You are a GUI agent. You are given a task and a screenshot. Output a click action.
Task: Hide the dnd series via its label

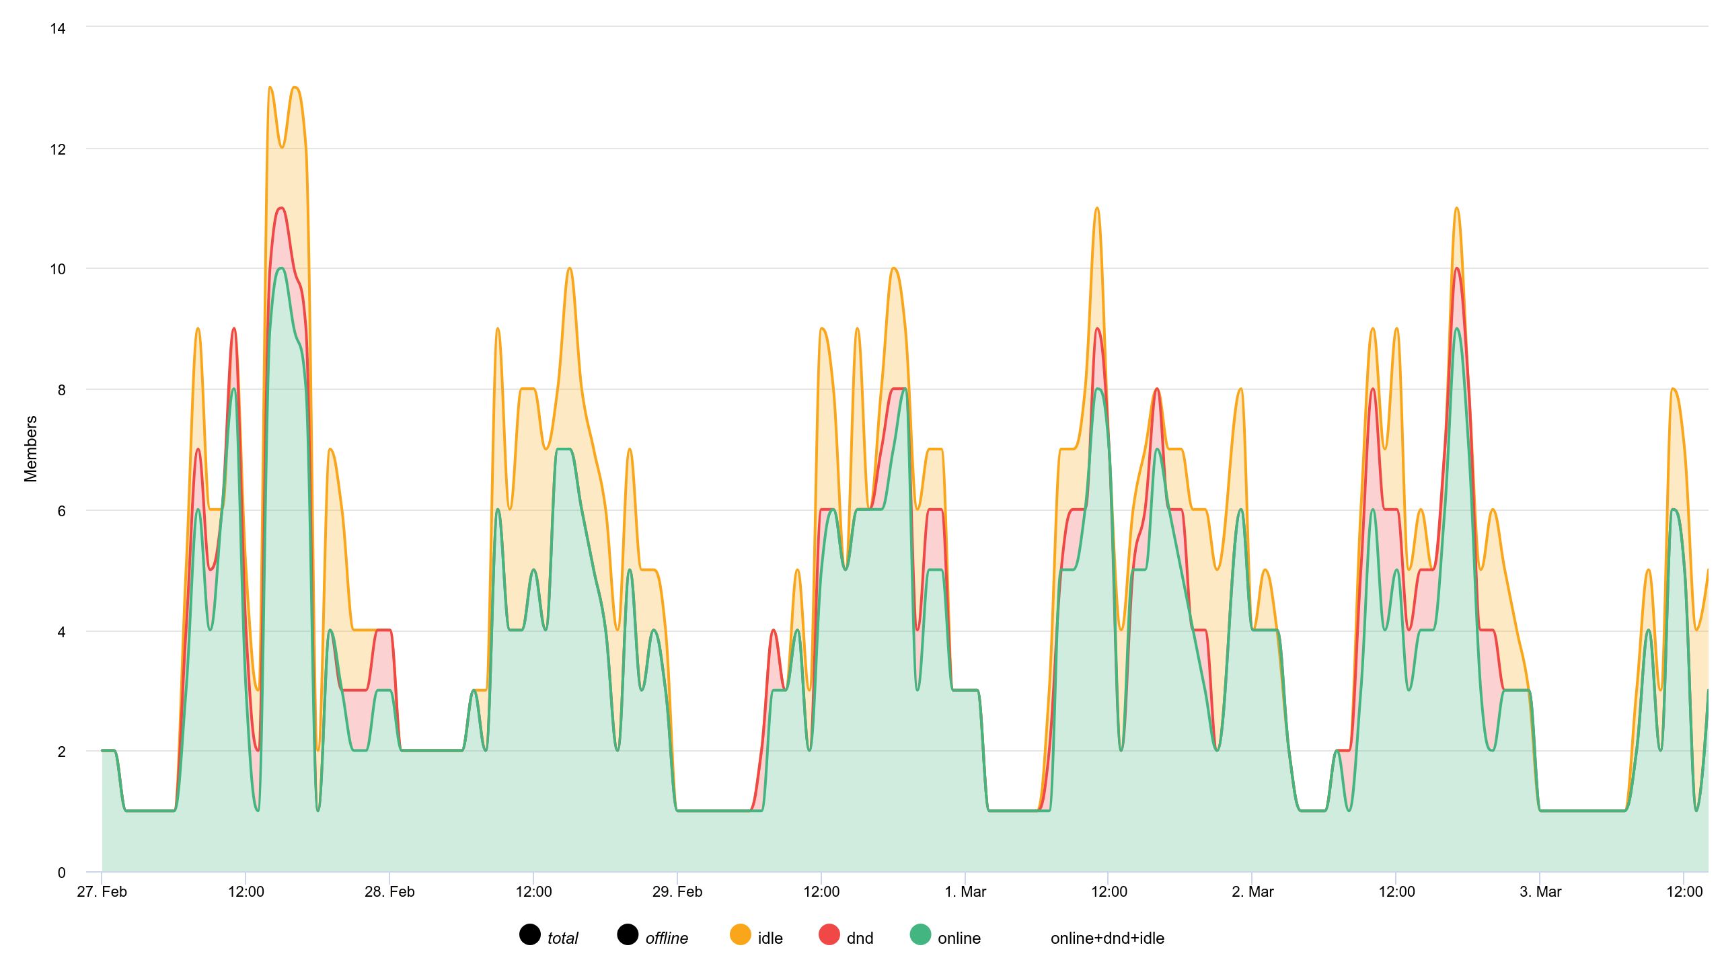(860, 938)
